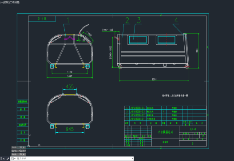The height and width of the screenshot is (161, 234).
Task: Select zone letter B on right border
Action: (208, 115)
